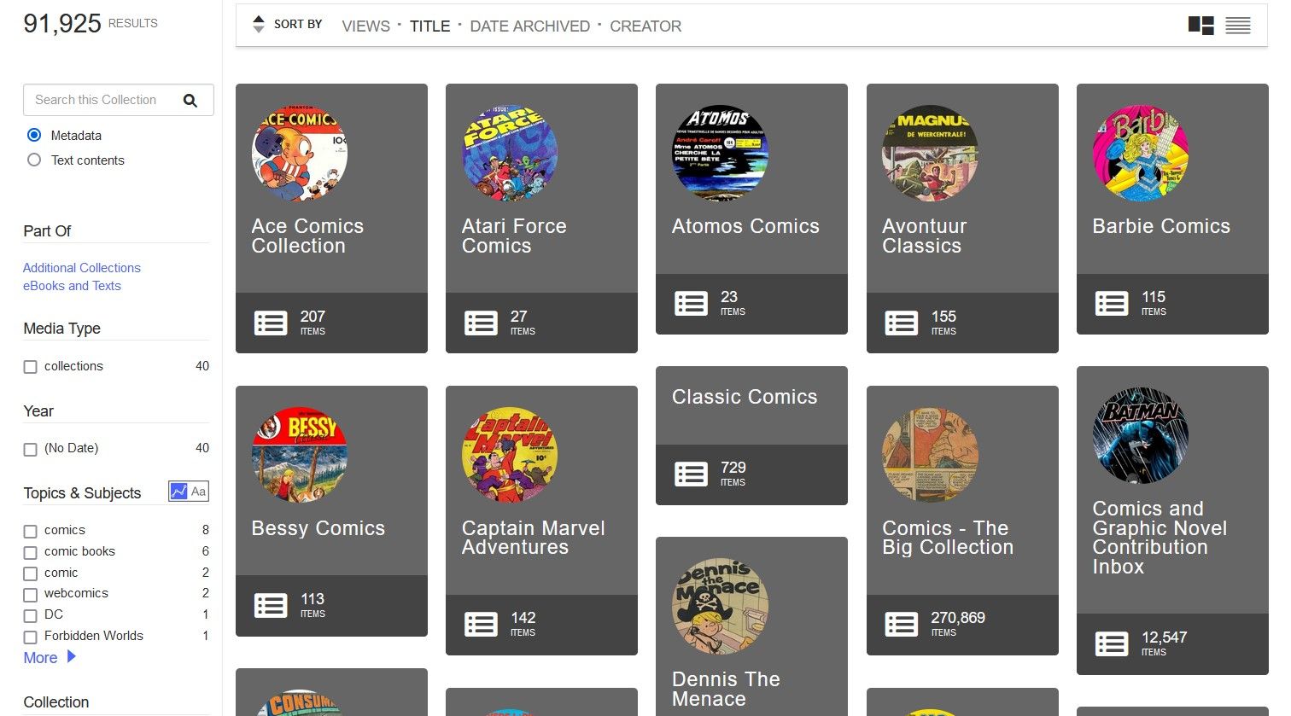
Task: Click the Captain Marvel items list icon
Action: click(481, 624)
